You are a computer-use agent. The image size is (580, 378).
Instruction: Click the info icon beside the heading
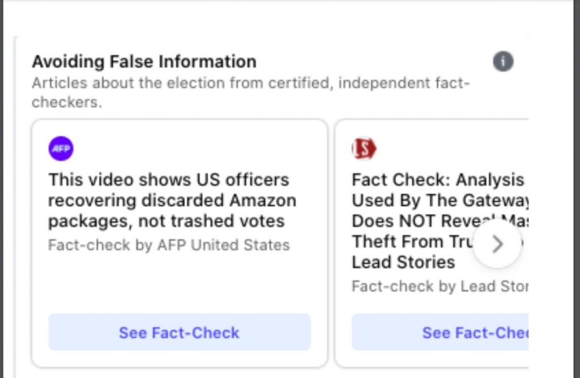click(503, 61)
